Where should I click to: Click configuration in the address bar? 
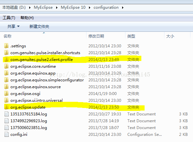click(x=106, y=7)
